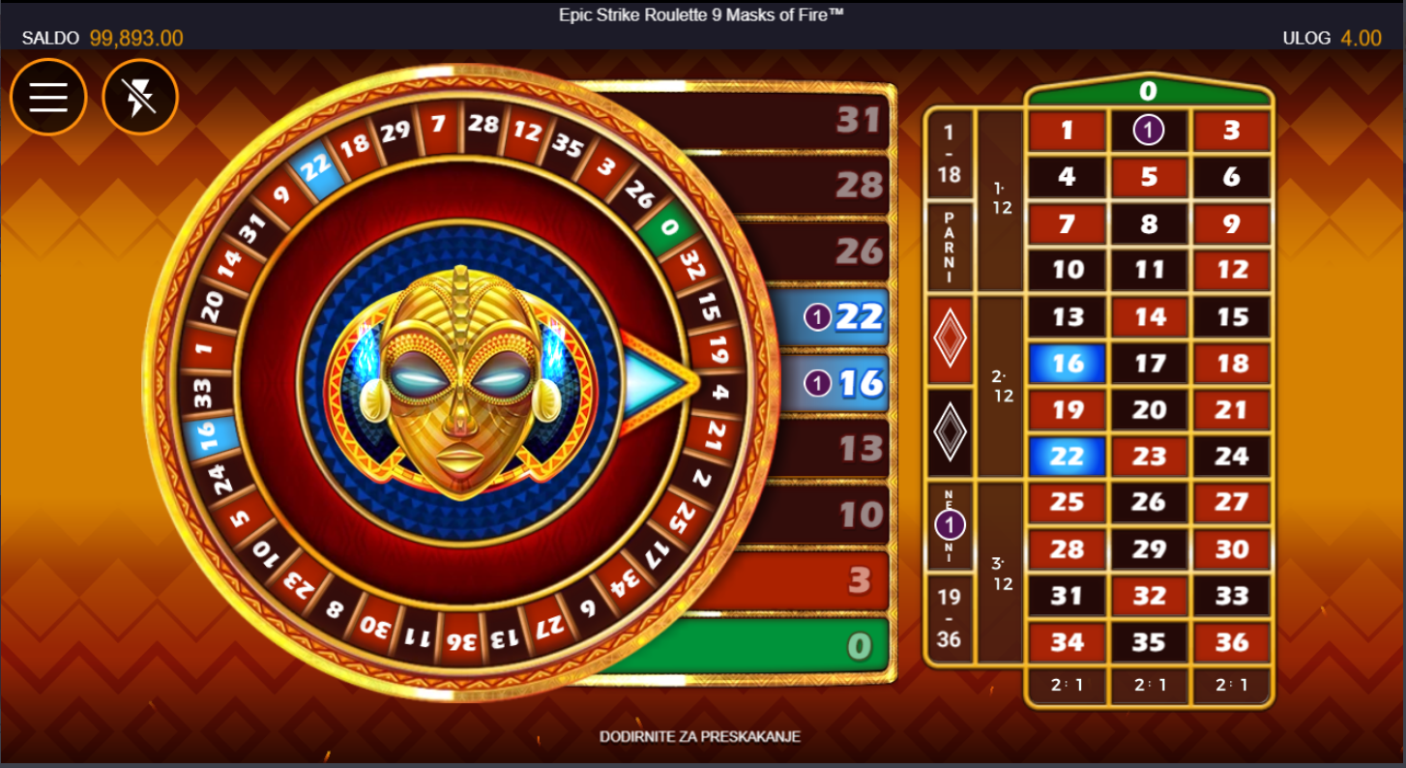The height and width of the screenshot is (768, 1406).
Task: Click the chip on number 2
Action: [x=1149, y=130]
